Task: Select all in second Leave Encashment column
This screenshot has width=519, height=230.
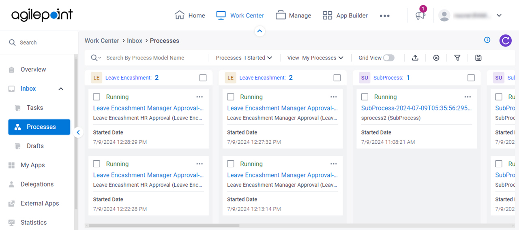Action: click(337, 78)
